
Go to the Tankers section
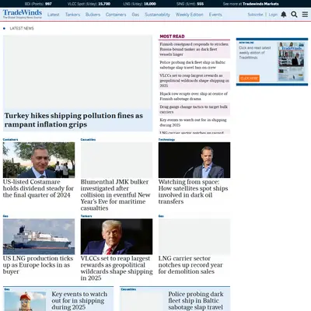point(72,15)
